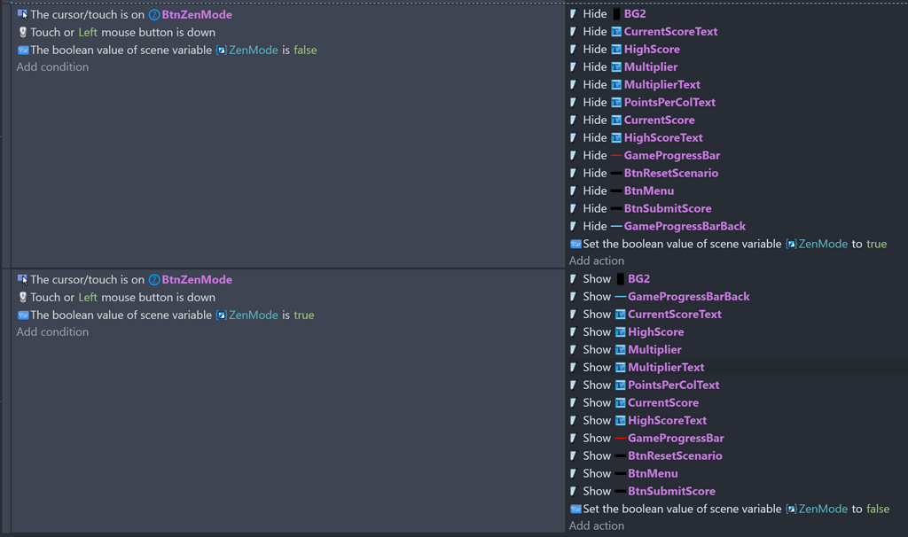Click the system icon on the ZenMode false condition
908x537 pixels.
[24, 50]
